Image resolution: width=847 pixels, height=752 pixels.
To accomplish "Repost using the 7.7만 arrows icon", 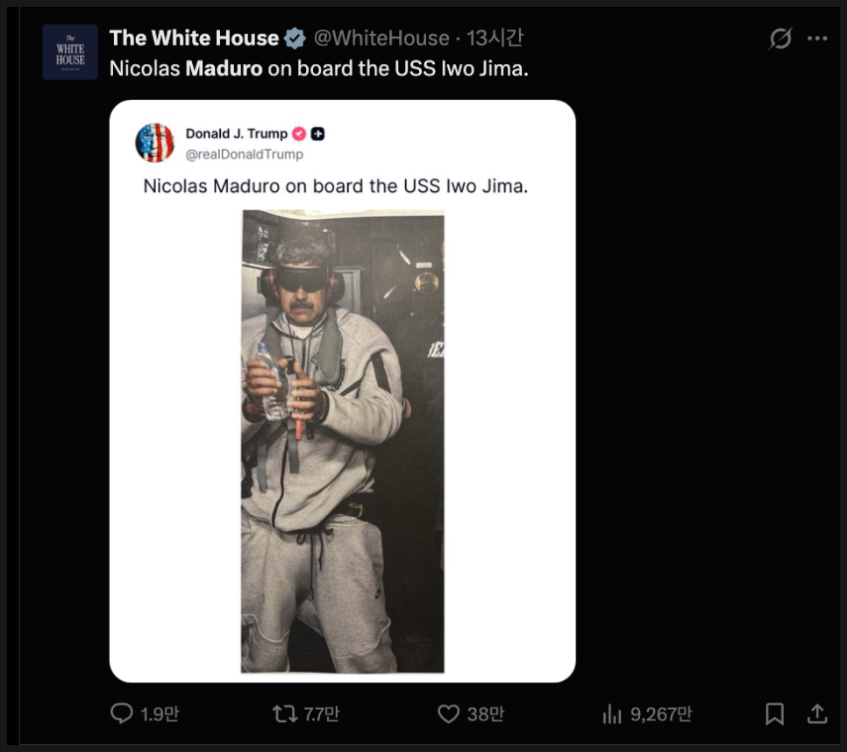I will (x=284, y=714).
